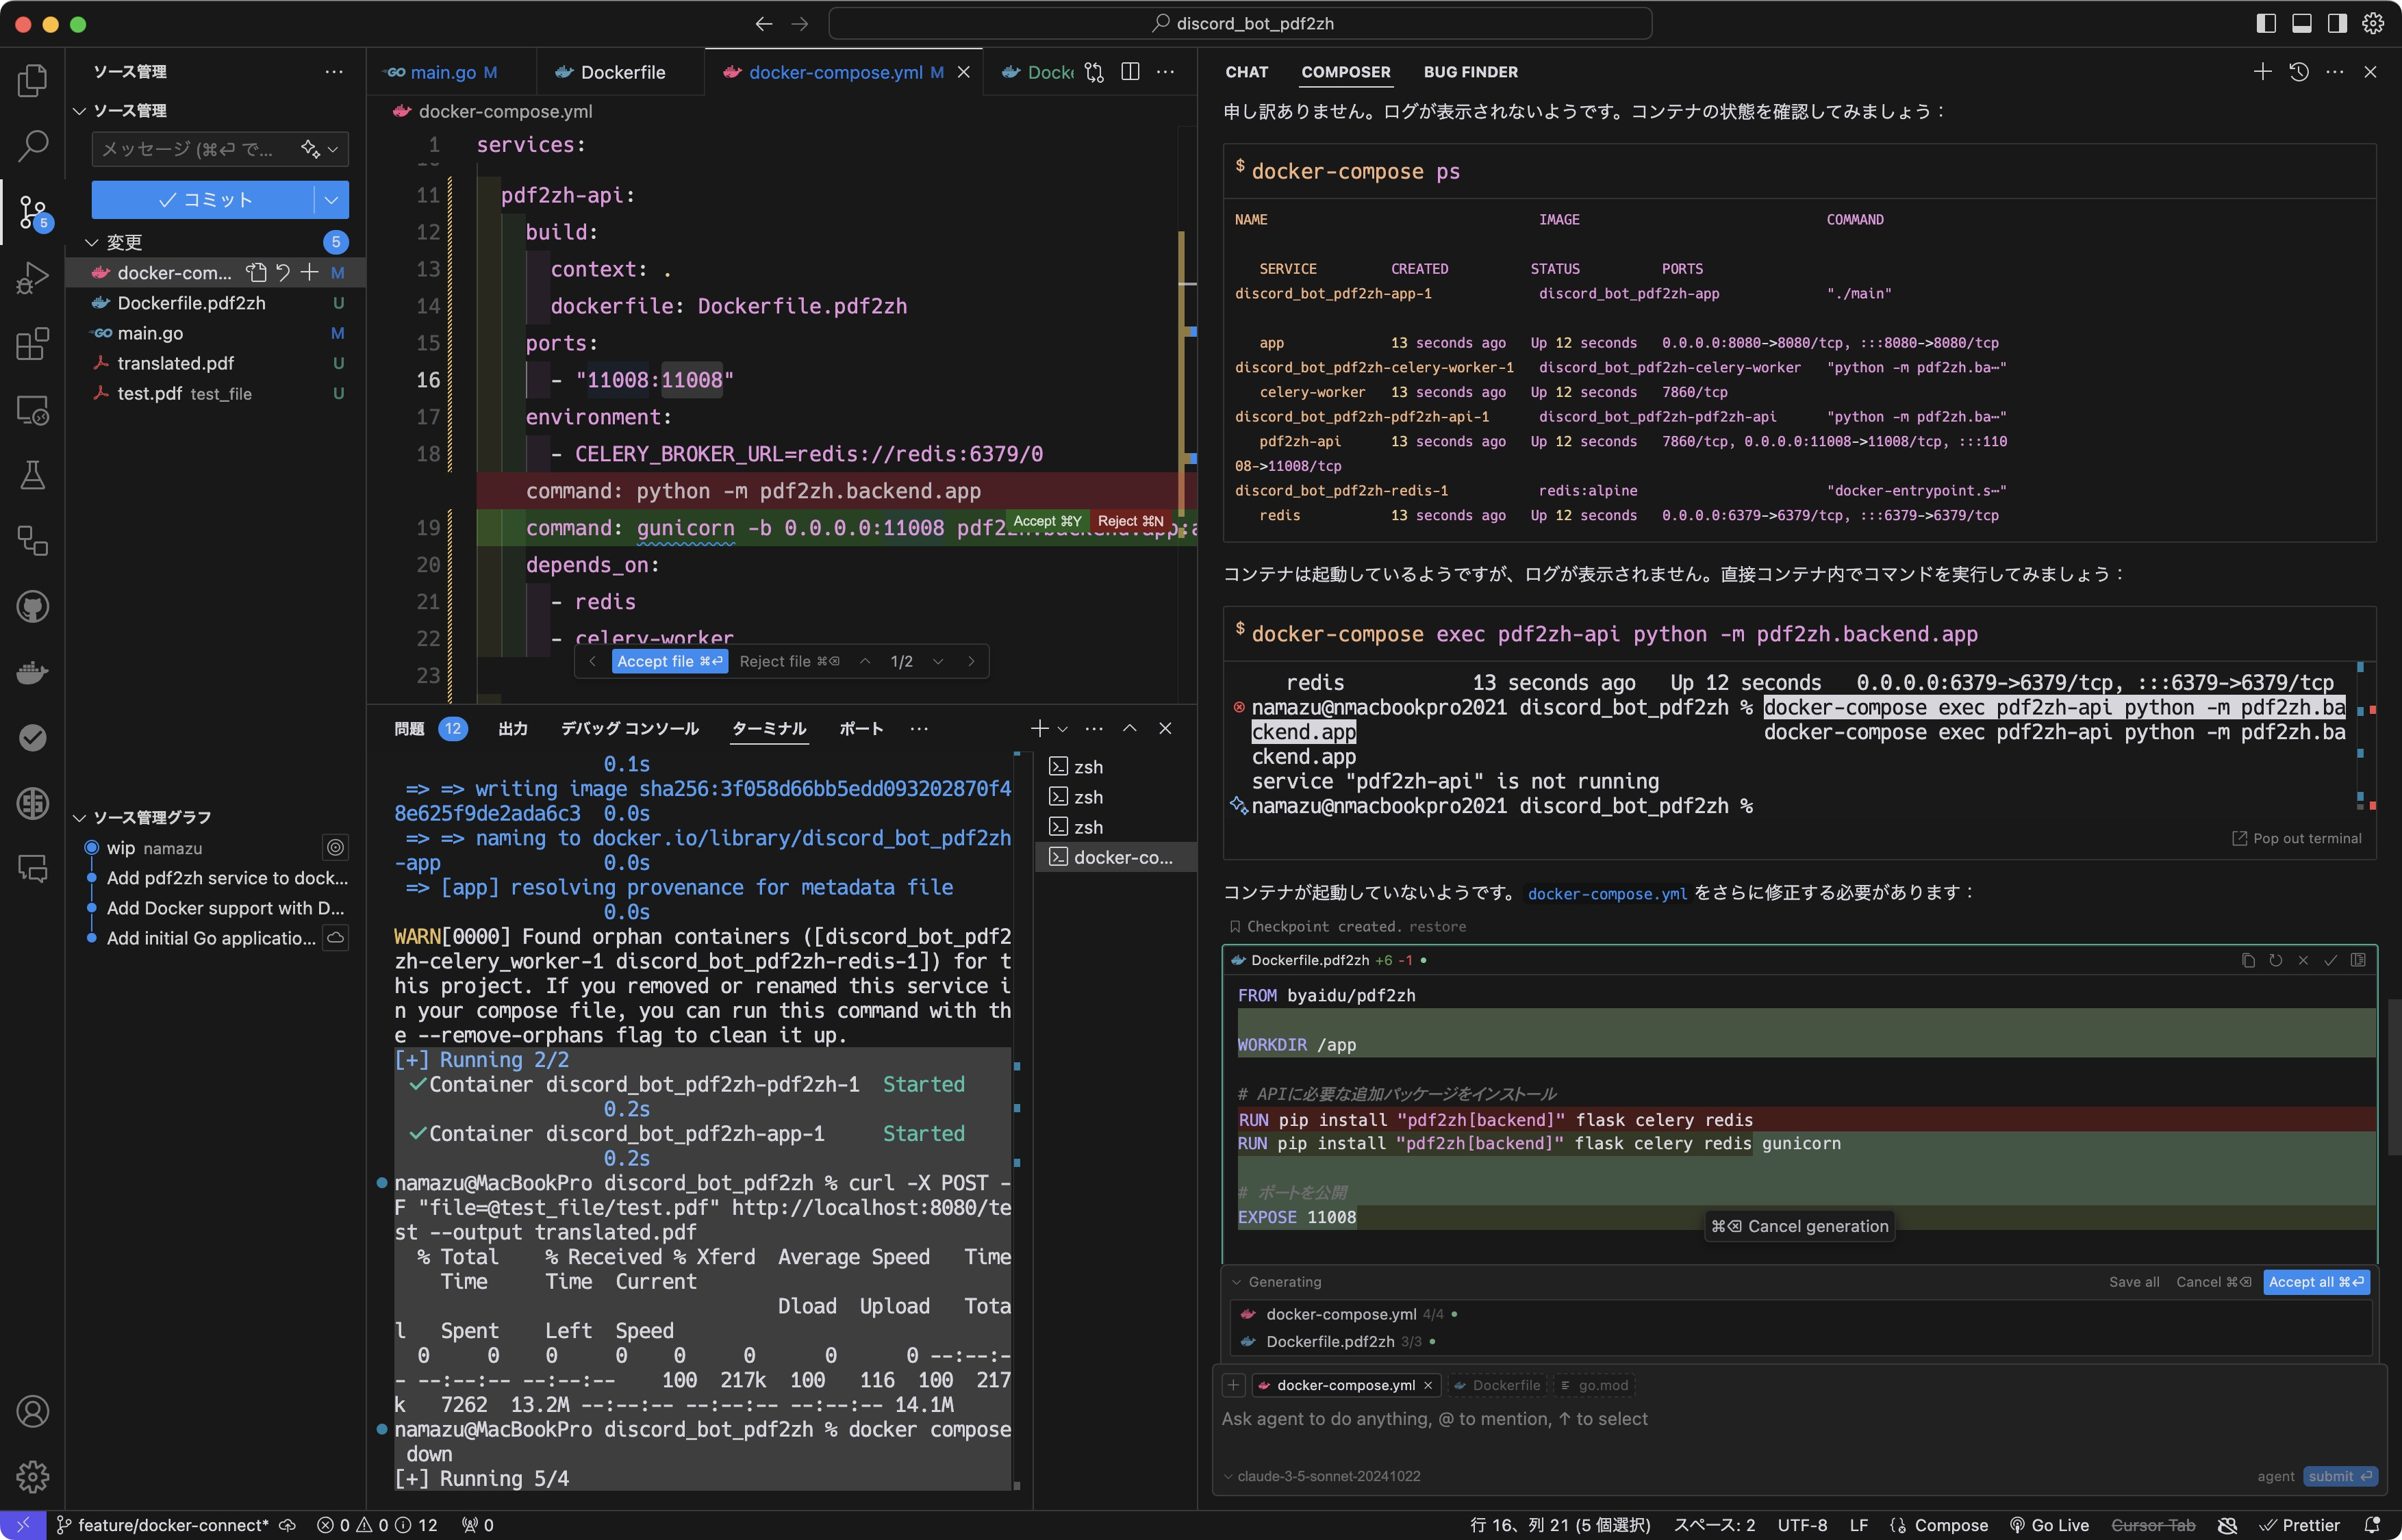Open the GitHub view in activity bar
The image size is (2402, 1540).
tap(32, 607)
